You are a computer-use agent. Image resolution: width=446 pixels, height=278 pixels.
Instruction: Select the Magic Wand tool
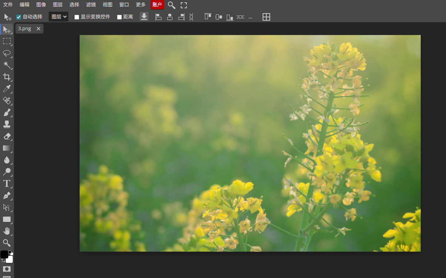pos(7,65)
